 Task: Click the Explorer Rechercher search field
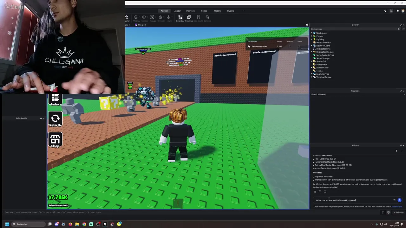pyautogui.click(x=354, y=29)
